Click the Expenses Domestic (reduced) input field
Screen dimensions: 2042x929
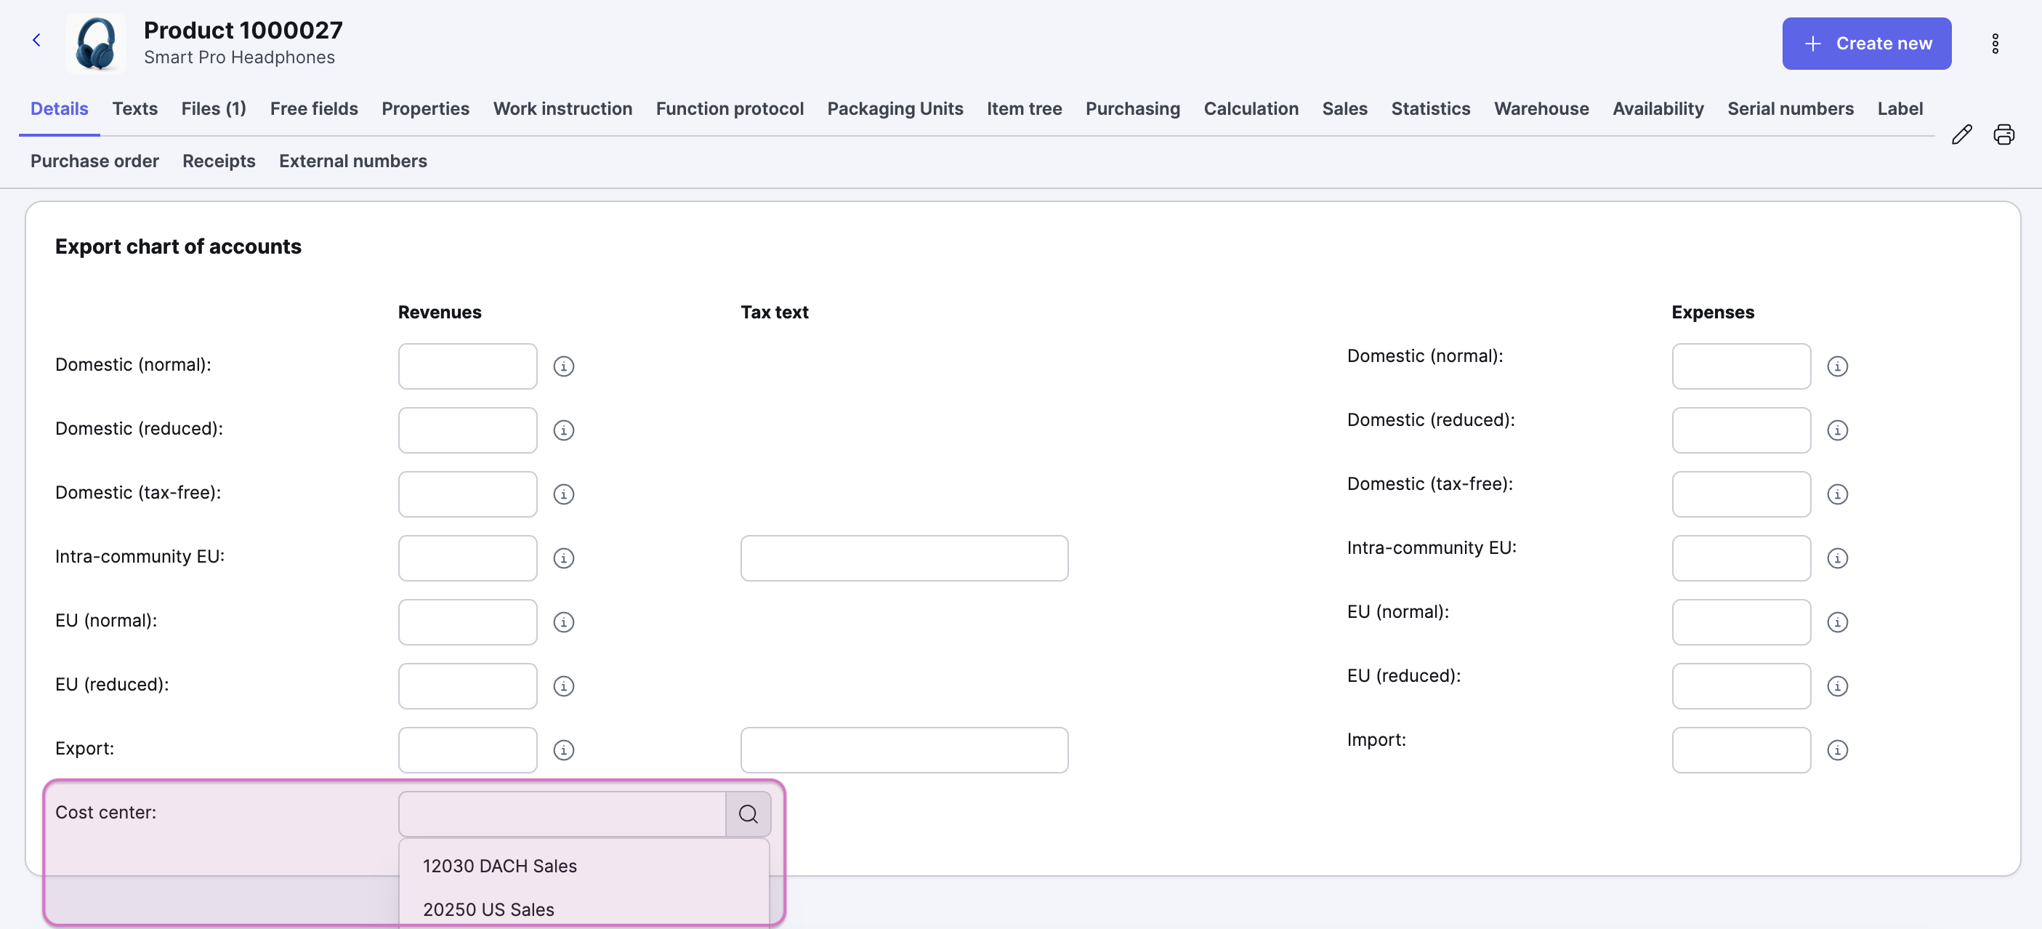[1742, 430]
